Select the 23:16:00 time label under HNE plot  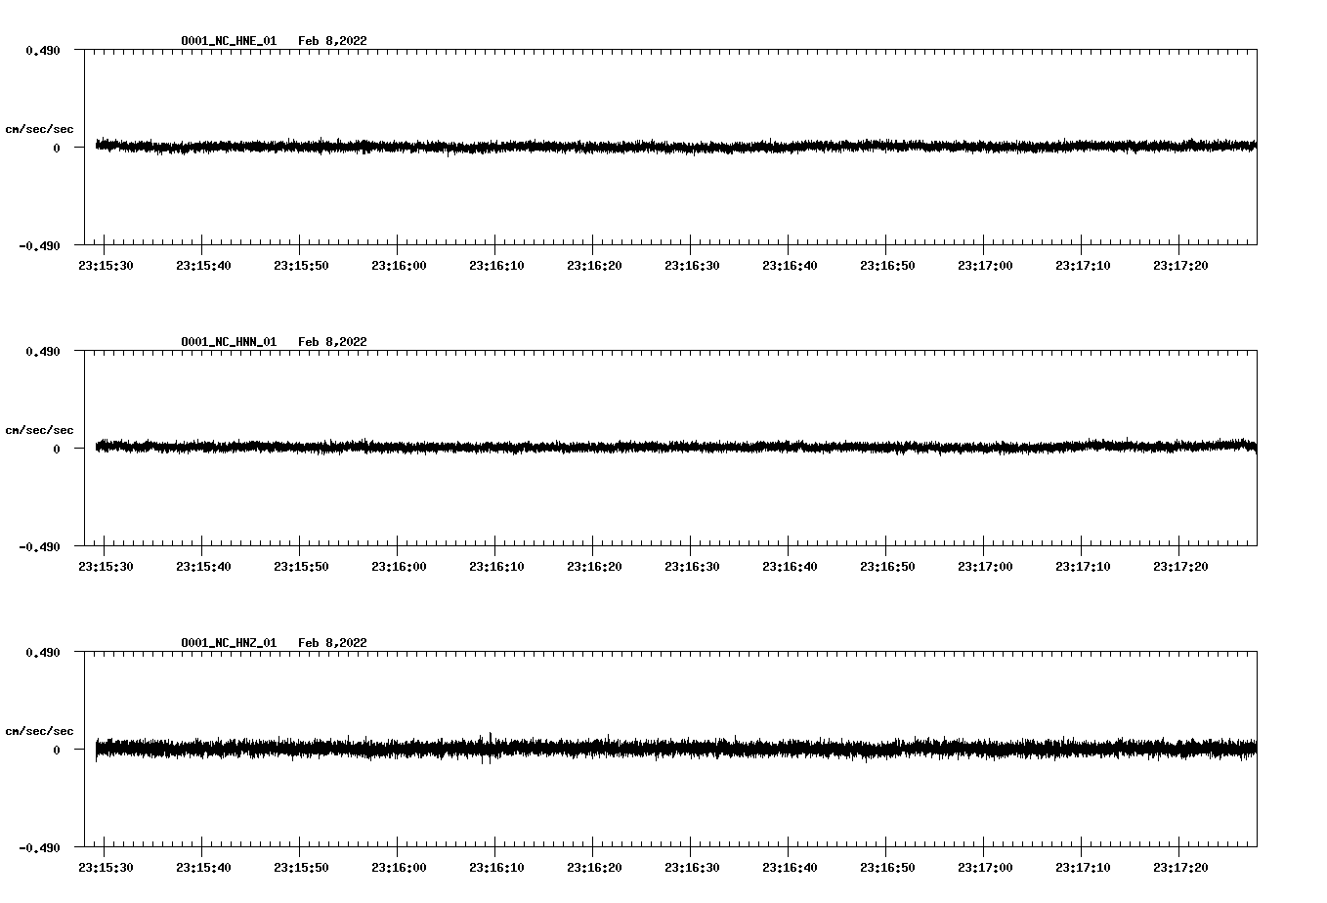point(399,266)
